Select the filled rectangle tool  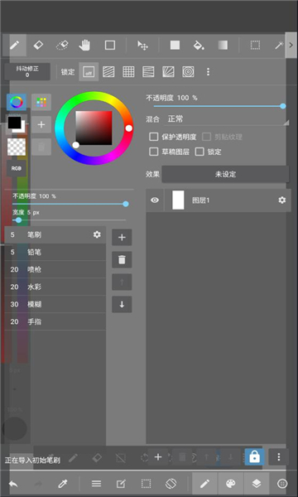click(175, 46)
